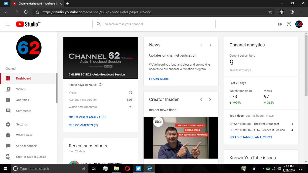This screenshot has height=173, width=308.
Task: Open a new browser tab
Action: point(68,4)
